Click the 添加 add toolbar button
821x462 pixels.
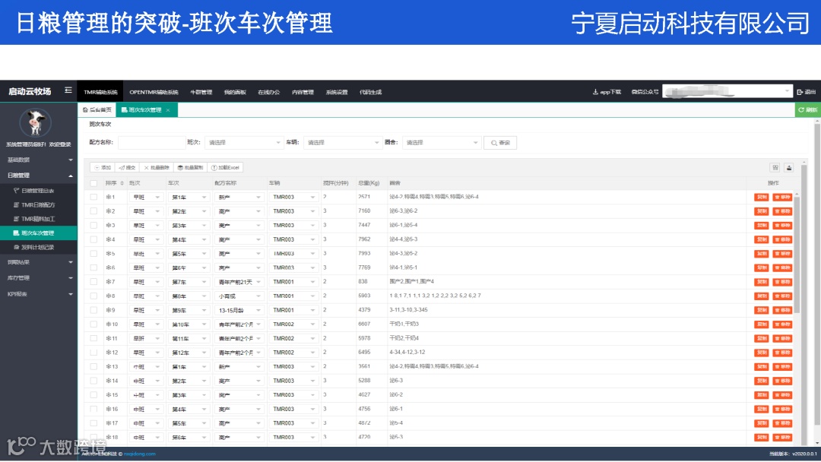[103, 167]
